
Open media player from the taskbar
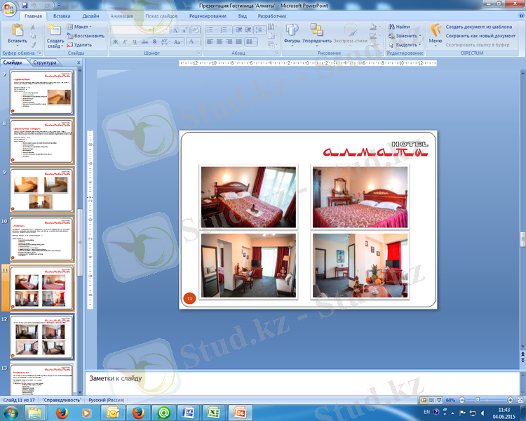(x=86, y=413)
